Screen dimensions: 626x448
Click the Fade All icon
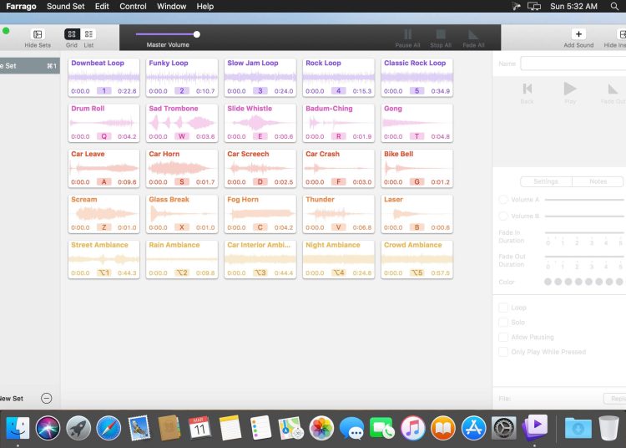(x=473, y=34)
